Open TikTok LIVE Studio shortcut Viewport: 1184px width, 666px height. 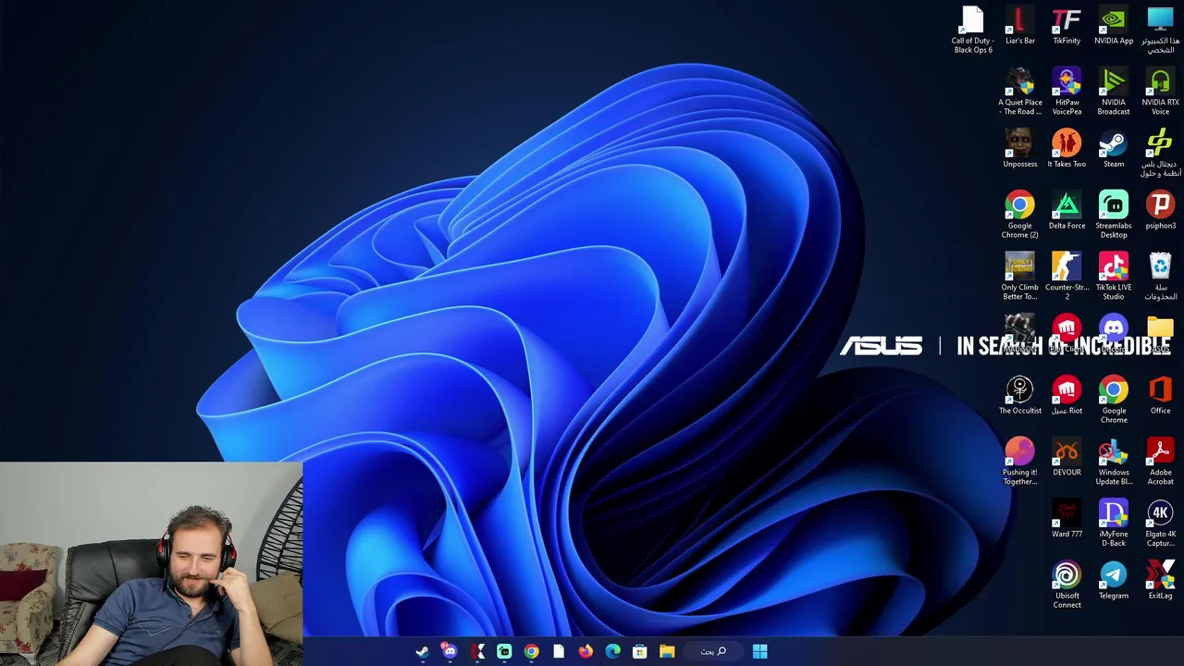(x=1114, y=277)
